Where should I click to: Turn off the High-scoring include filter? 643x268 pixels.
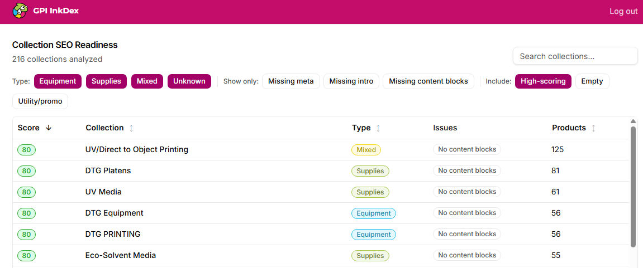[x=543, y=81]
